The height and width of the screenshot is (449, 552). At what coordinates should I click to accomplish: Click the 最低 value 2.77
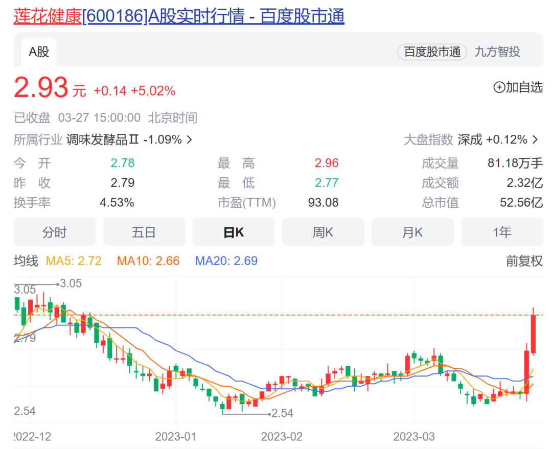[x=326, y=183]
